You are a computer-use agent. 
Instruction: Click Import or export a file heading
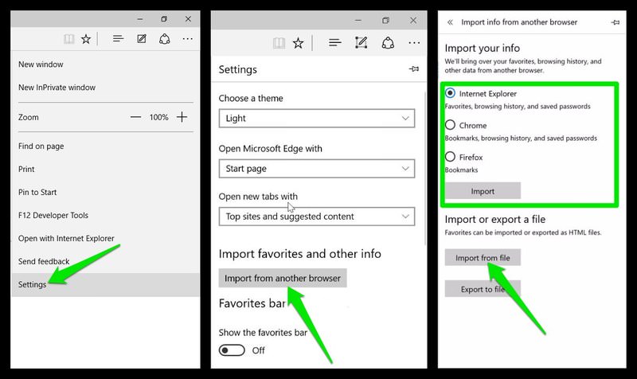(x=494, y=219)
